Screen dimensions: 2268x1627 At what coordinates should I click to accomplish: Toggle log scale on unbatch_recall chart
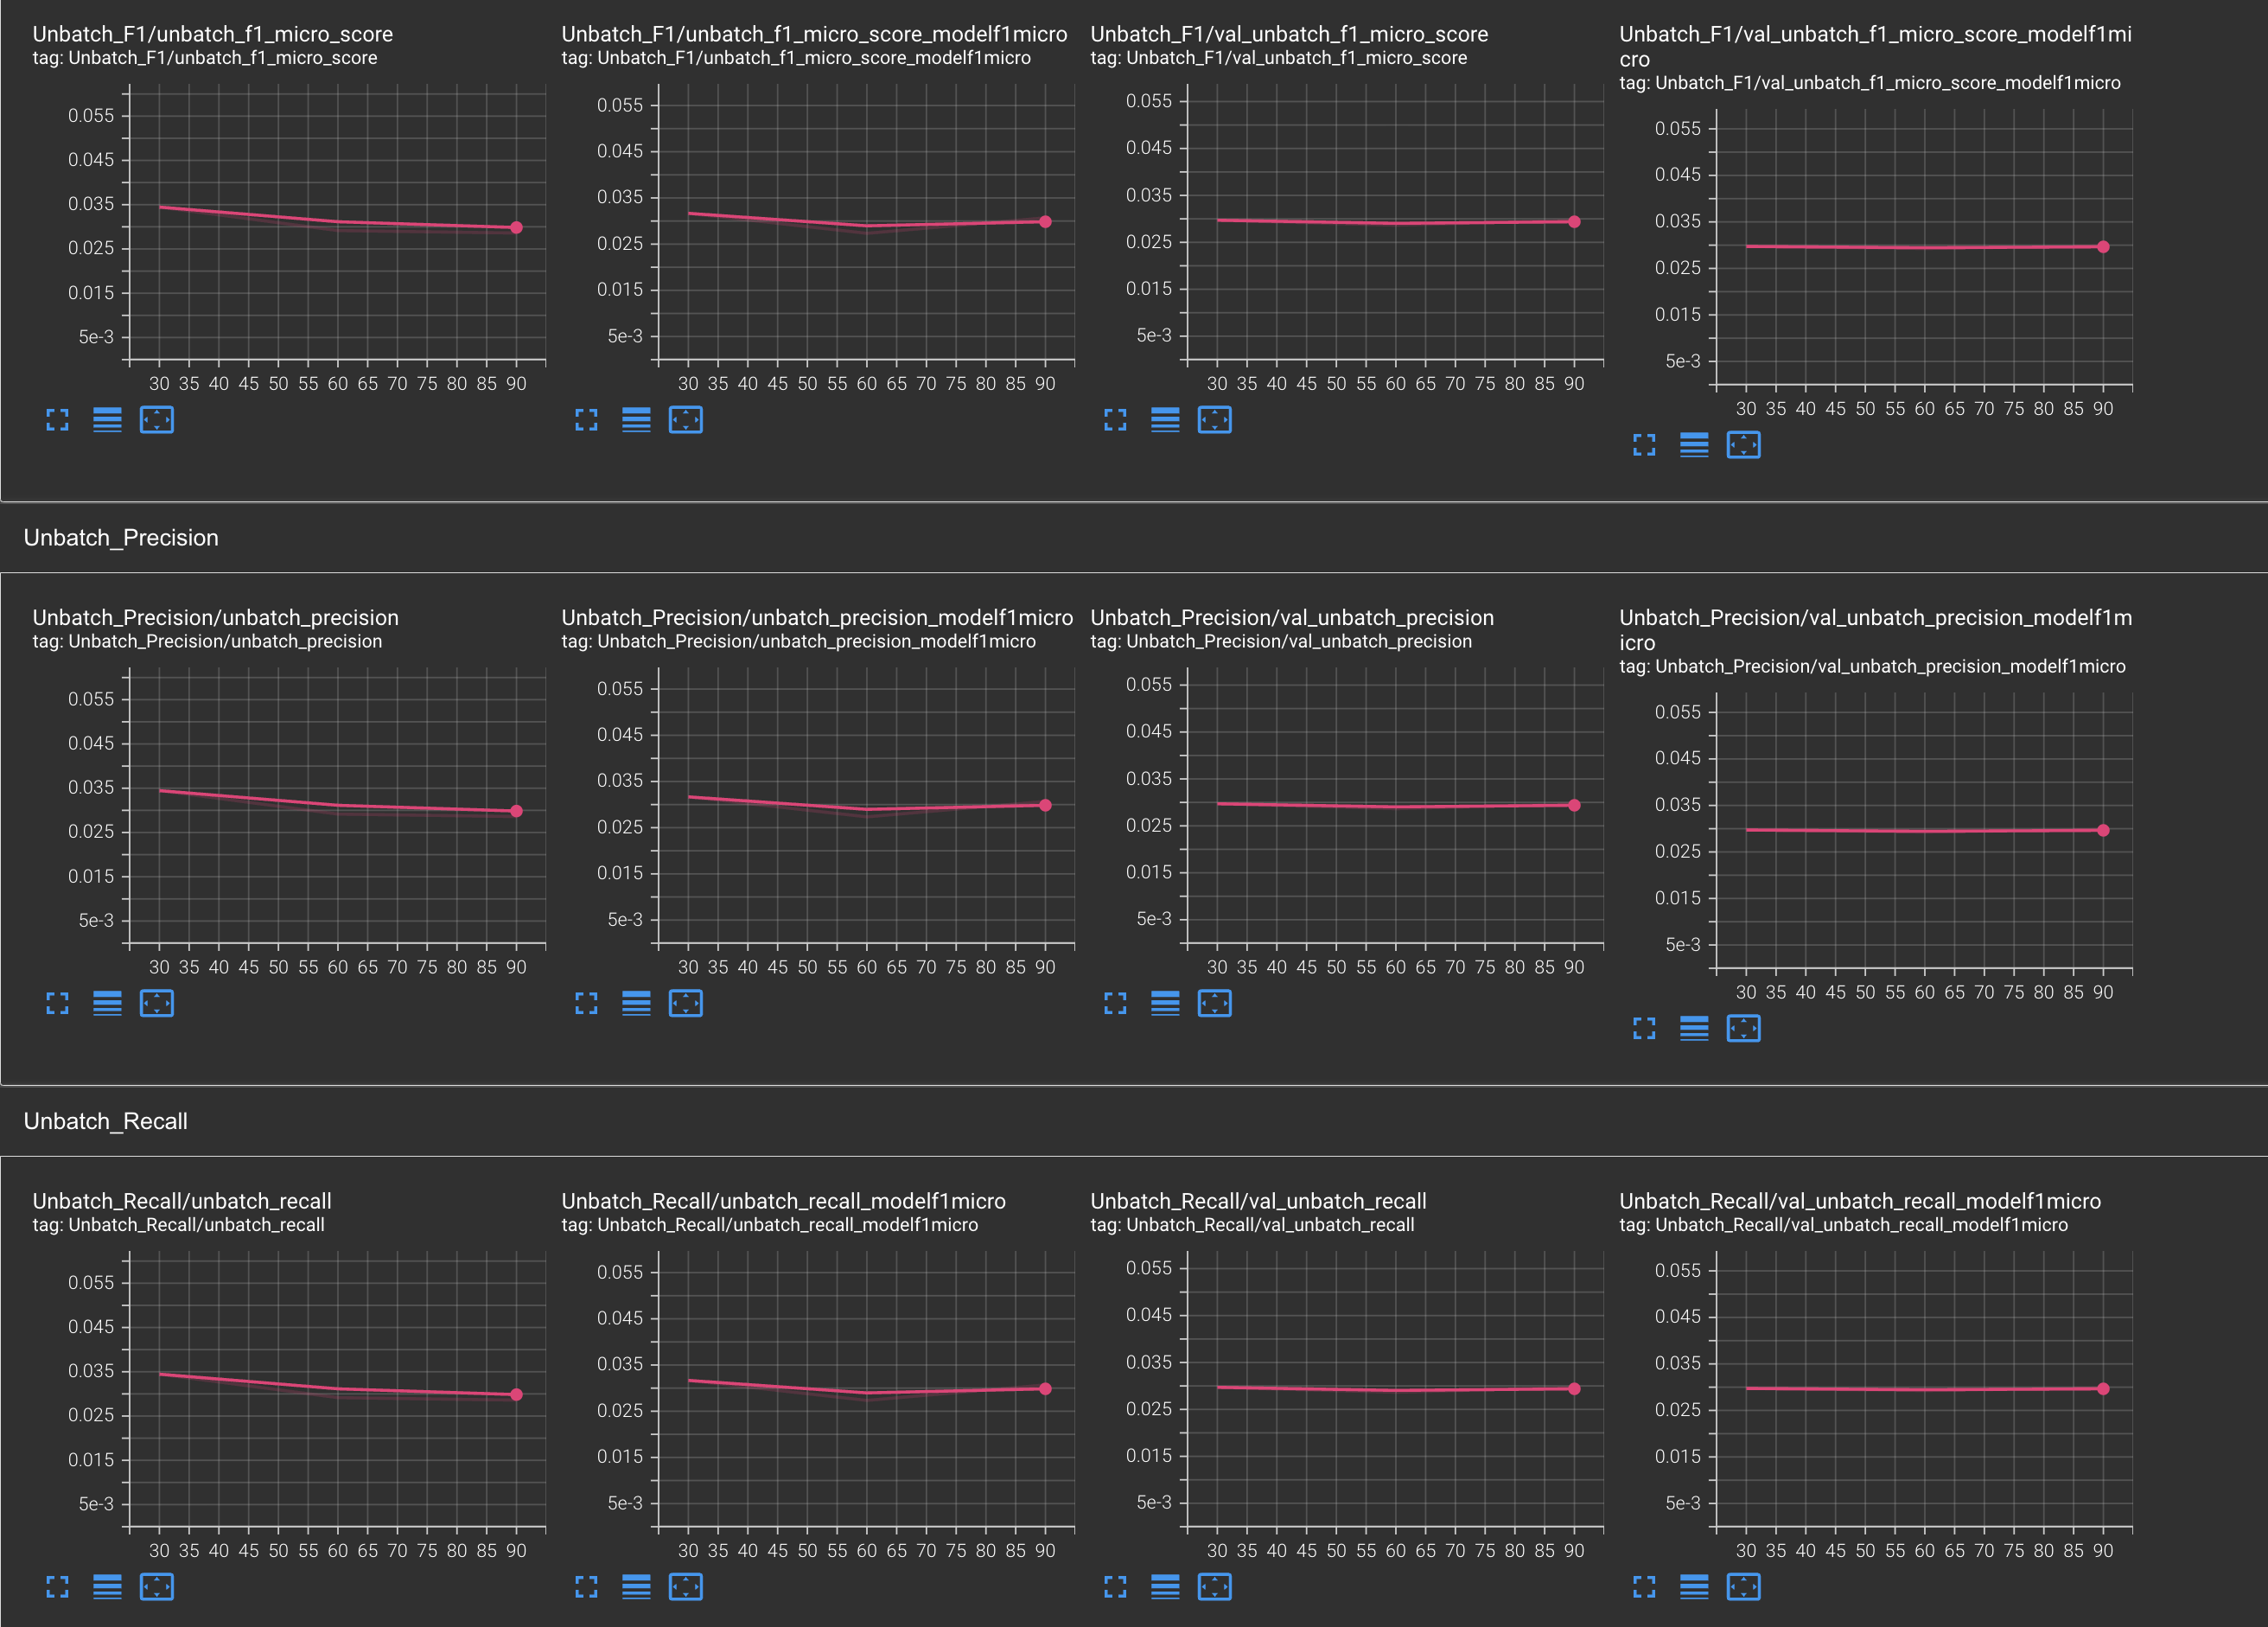point(107,1587)
